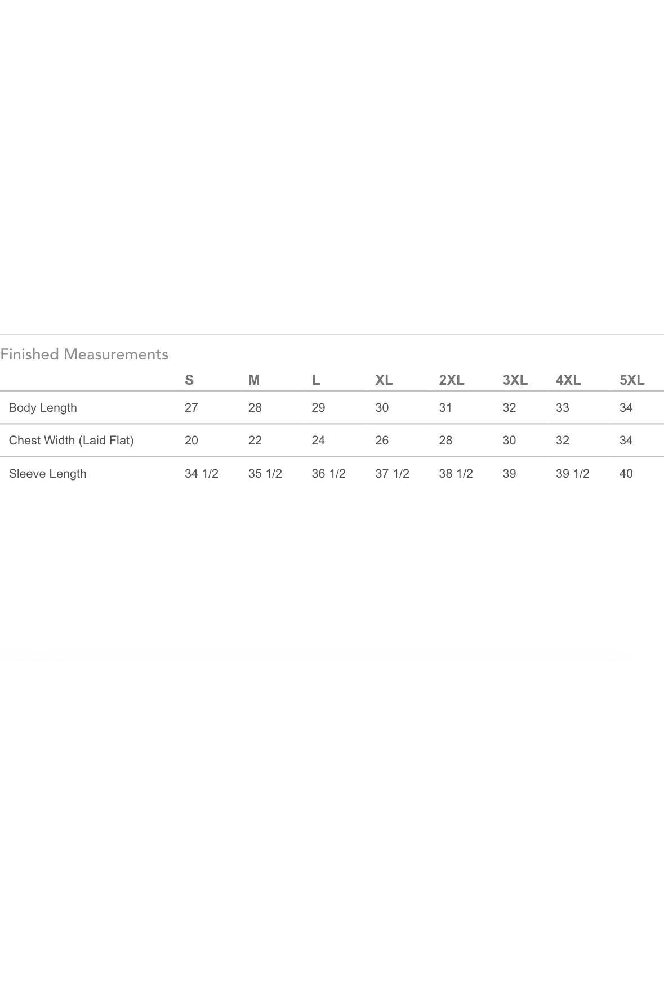Click the Body Length row label

pyautogui.click(x=43, y=408)
